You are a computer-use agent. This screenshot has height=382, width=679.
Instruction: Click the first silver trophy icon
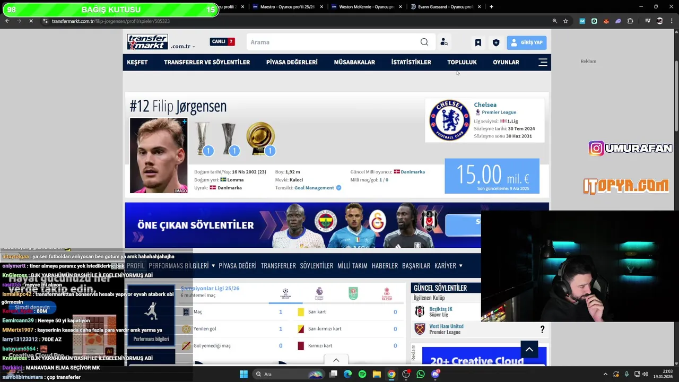[203, 138]
